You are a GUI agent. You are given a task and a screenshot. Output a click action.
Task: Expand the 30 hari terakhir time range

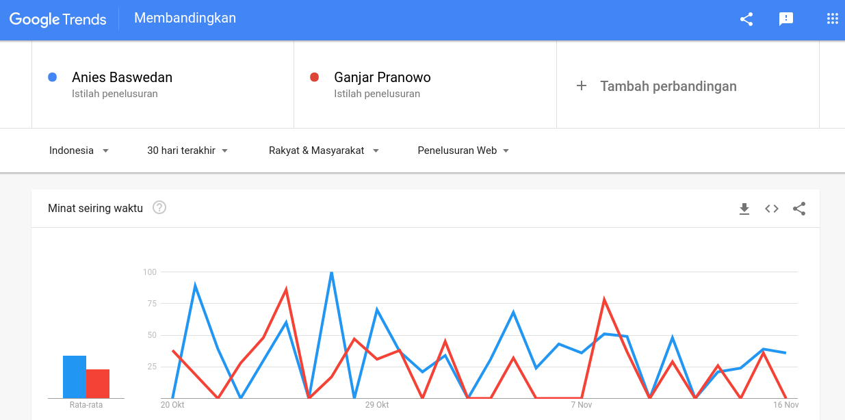tap(187, 150)
